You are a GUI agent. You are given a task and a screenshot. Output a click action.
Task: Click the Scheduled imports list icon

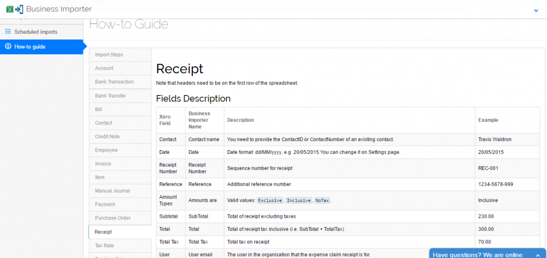click(x=8, y=32)
